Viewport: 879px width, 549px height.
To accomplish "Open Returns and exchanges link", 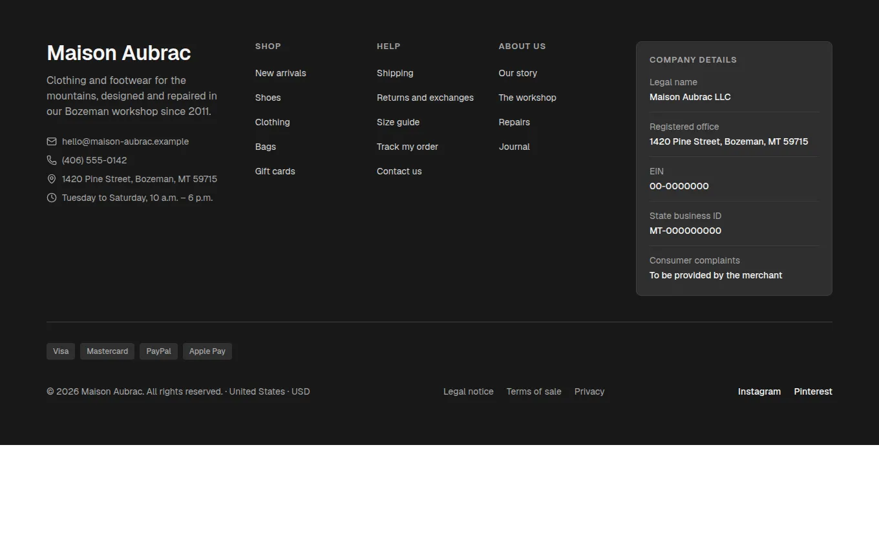I will pyautogui.click(x=425, y=98).
